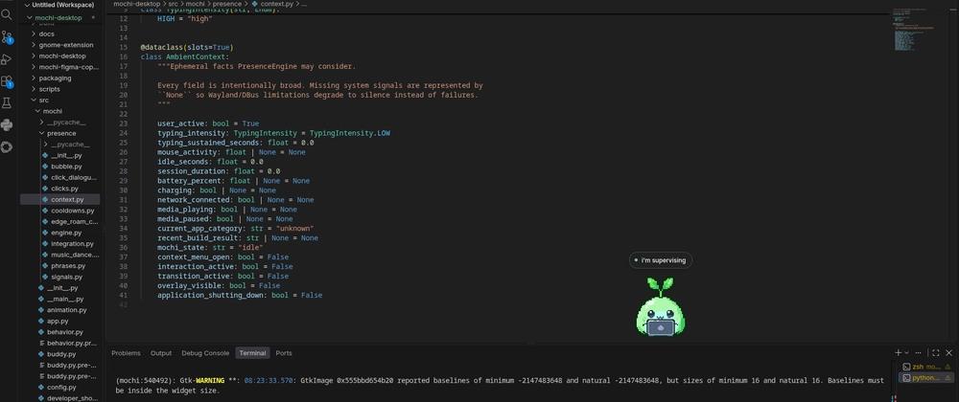
Task: Open the Search view in activity bar
Action: 7,14
